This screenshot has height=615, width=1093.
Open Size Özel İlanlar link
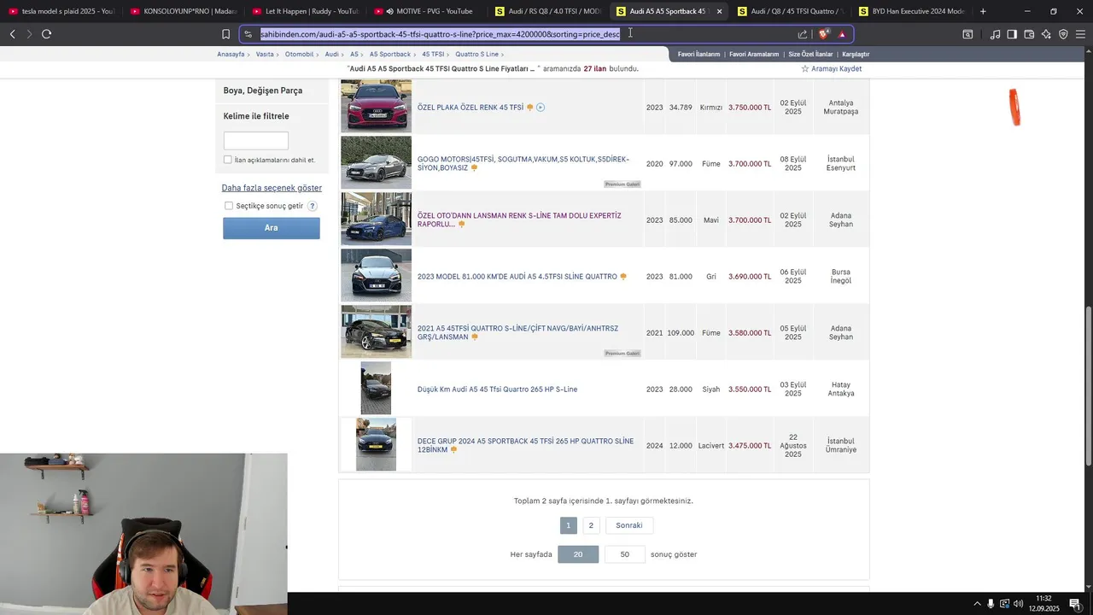810,54
